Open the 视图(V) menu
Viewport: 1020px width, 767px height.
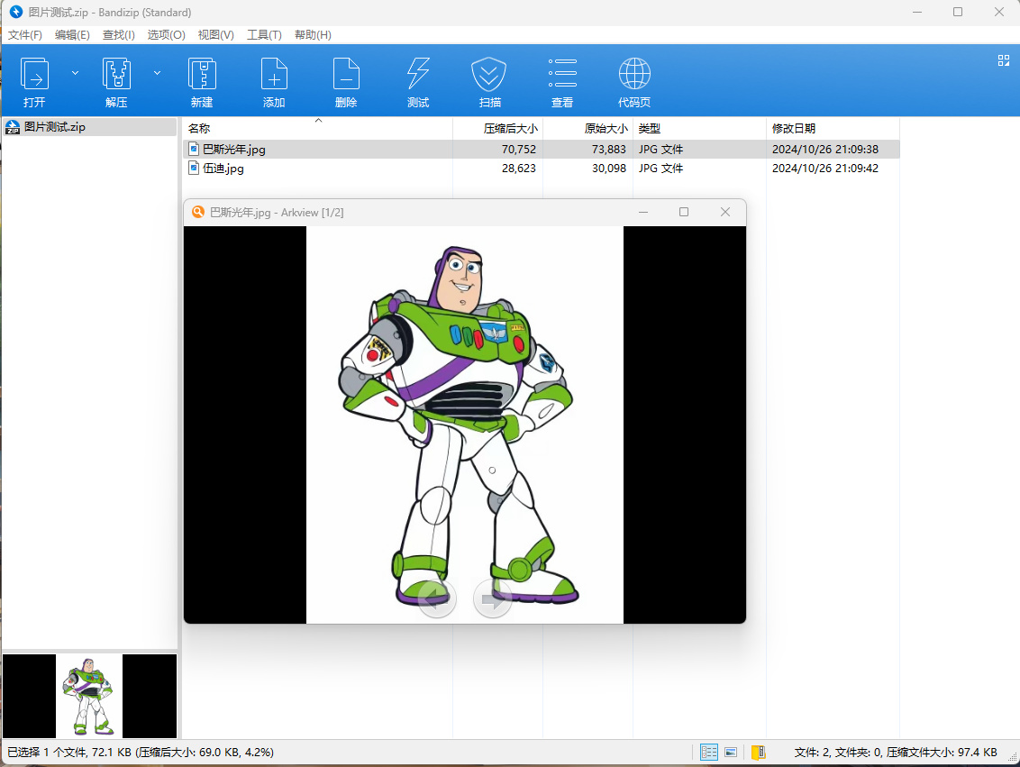click(x=216, y=34)
